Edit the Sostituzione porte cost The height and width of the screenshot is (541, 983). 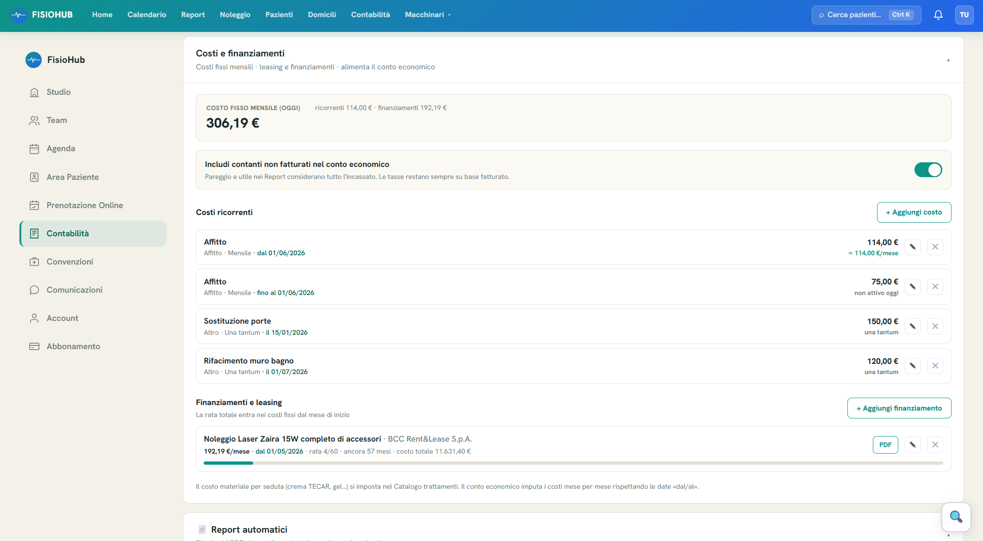(913, 326)
